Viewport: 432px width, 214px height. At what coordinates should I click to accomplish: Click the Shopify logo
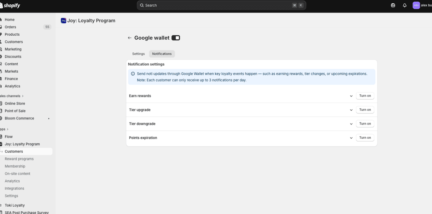point(10,5)
